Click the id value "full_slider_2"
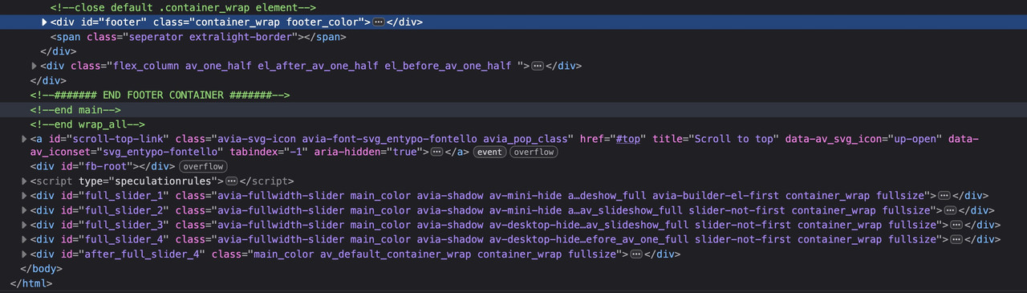This screenshot has height=293, width=1027. coord(122,210)
